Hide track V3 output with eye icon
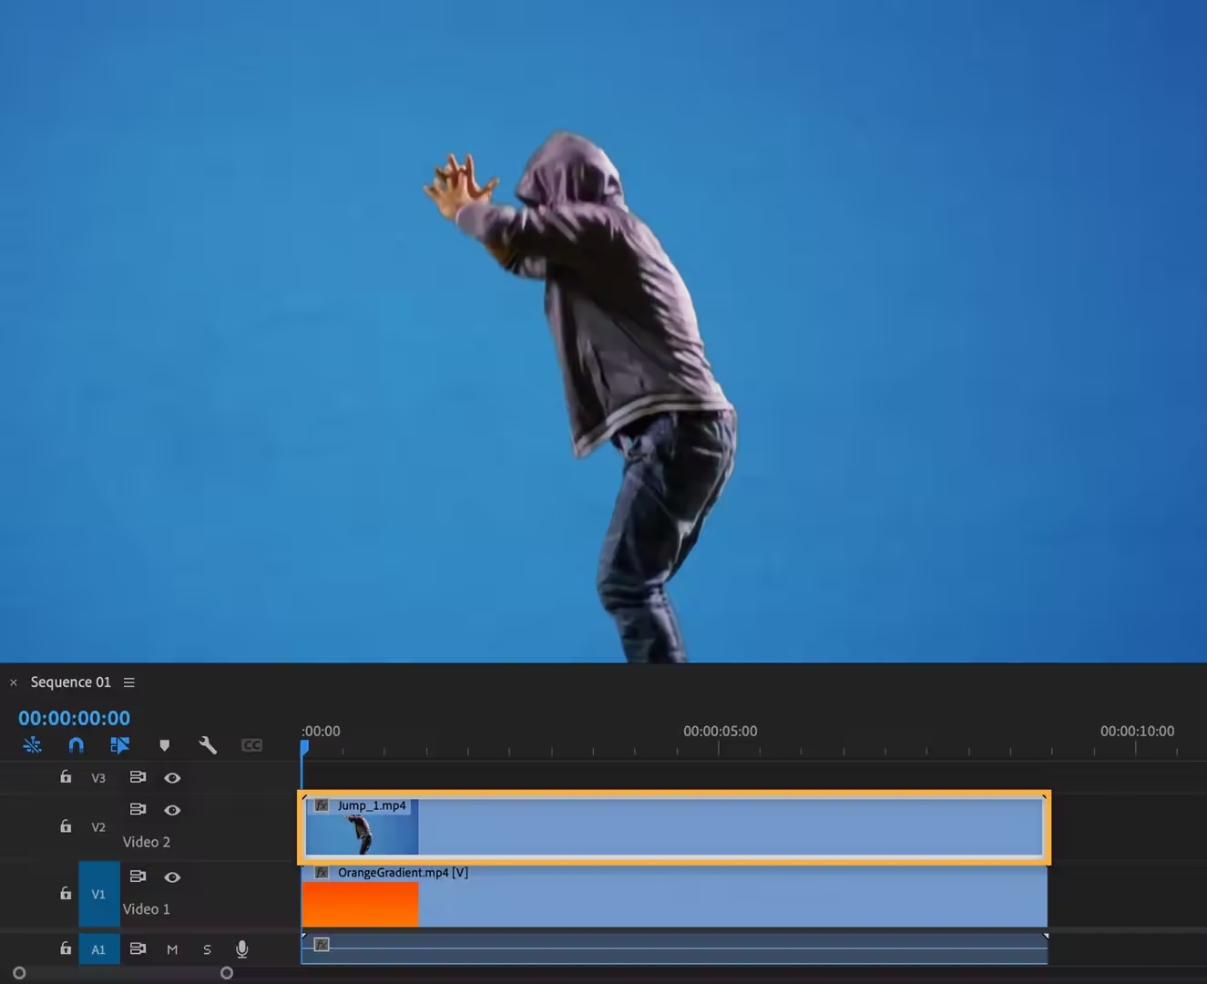The height and width of the screenshot is (984, 1207). pos(172,778)
